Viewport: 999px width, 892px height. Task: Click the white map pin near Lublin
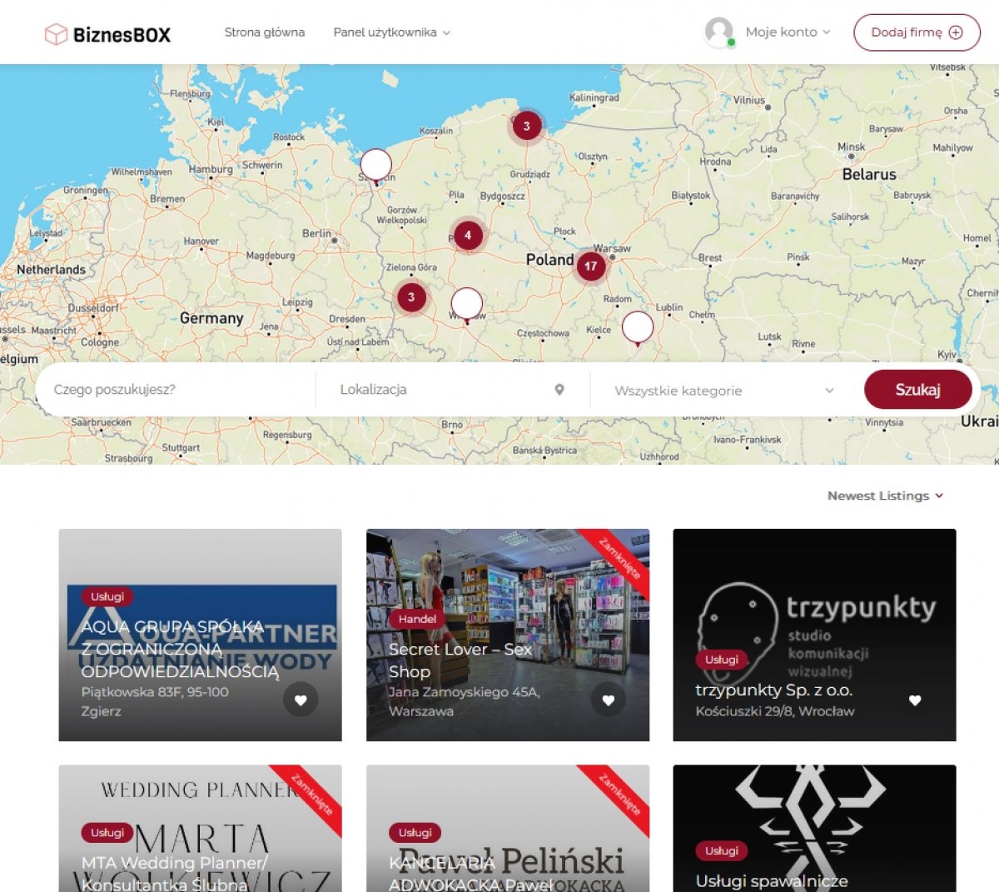point(638,329)
